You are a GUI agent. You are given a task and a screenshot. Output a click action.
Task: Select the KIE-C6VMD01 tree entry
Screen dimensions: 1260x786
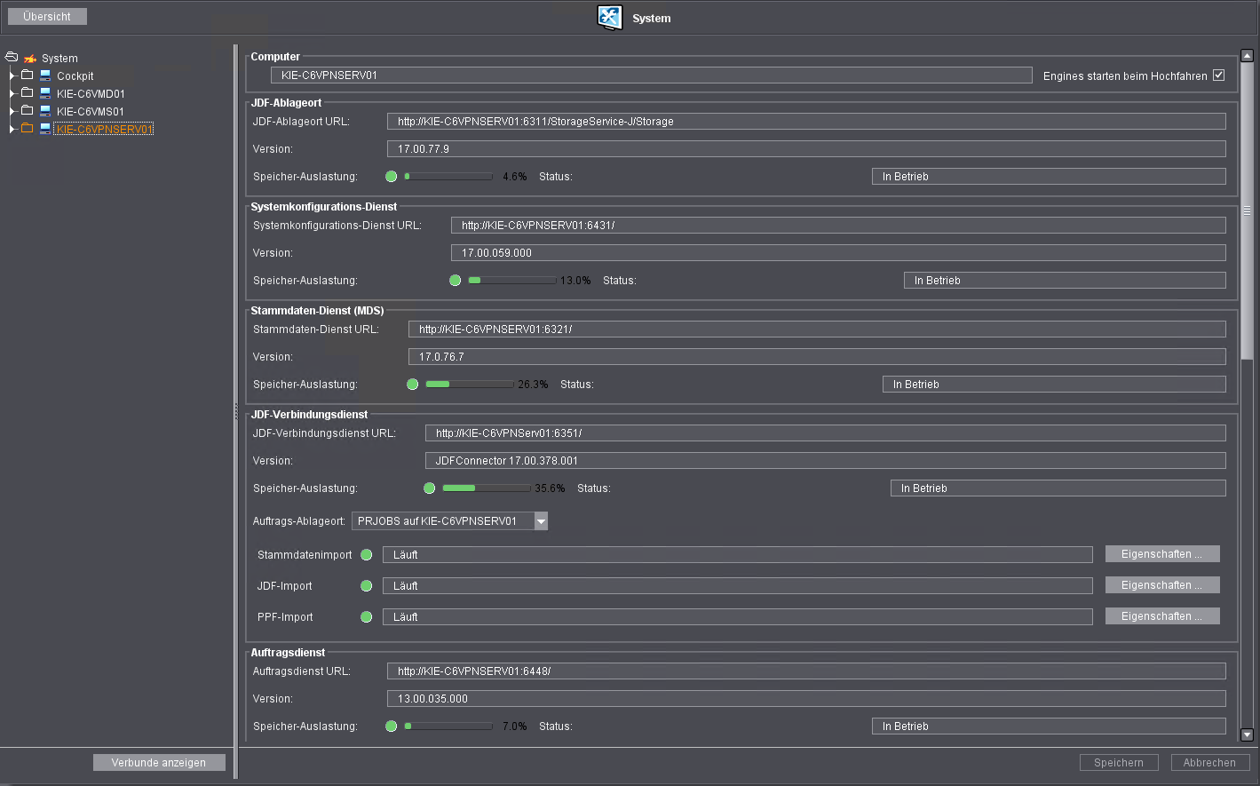tap(91, 94)
